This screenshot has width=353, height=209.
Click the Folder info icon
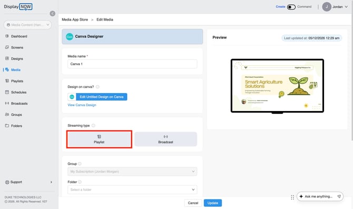tap(80, 182)
